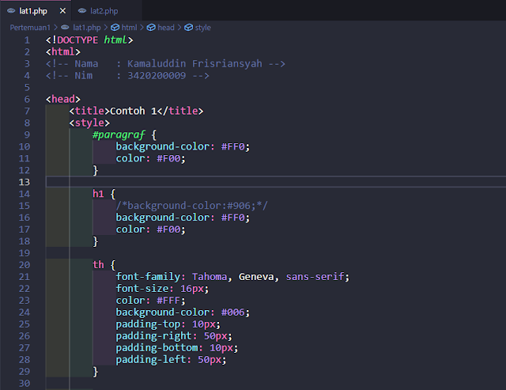Click the text Contoh 1 in title

point(134,111)
